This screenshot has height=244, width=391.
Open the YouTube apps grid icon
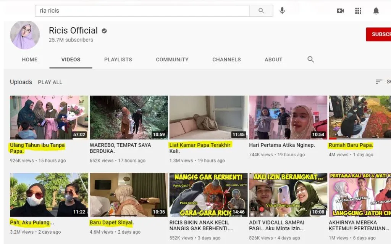coord(358,11)
